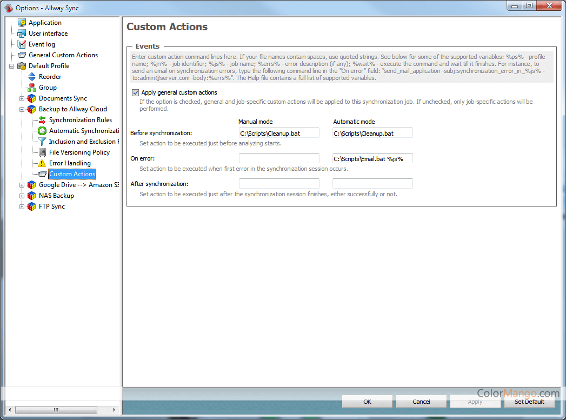This screenshot has height=420, width=566.
Task: Collapse the Default Profile node
Action: coord(11,66)
